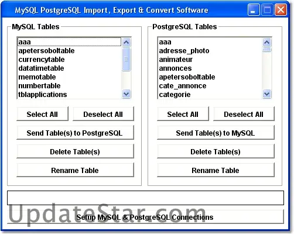Click Rename Table under MySQL Tables
Viewport: 294px width, 235px height.
75,170
